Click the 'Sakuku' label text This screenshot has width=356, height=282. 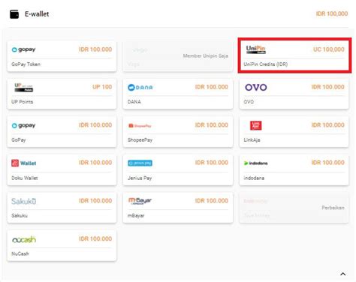pos(20,215)
